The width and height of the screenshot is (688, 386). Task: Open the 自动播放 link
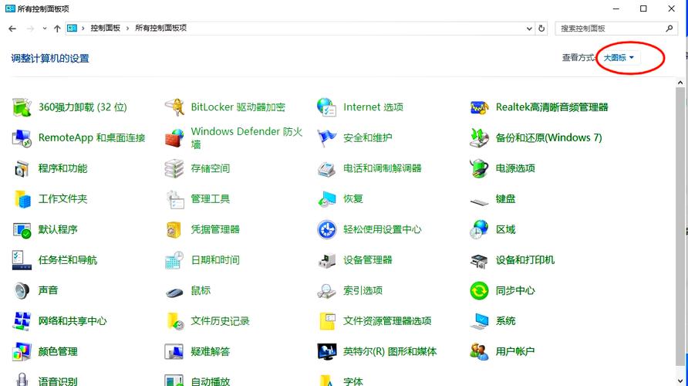(210, 381)
